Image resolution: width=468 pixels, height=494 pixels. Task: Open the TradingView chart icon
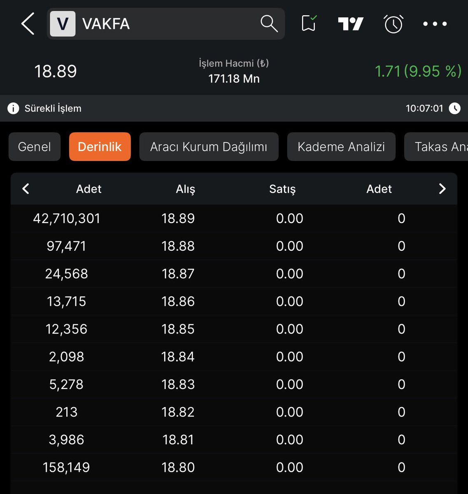(351, 24)
